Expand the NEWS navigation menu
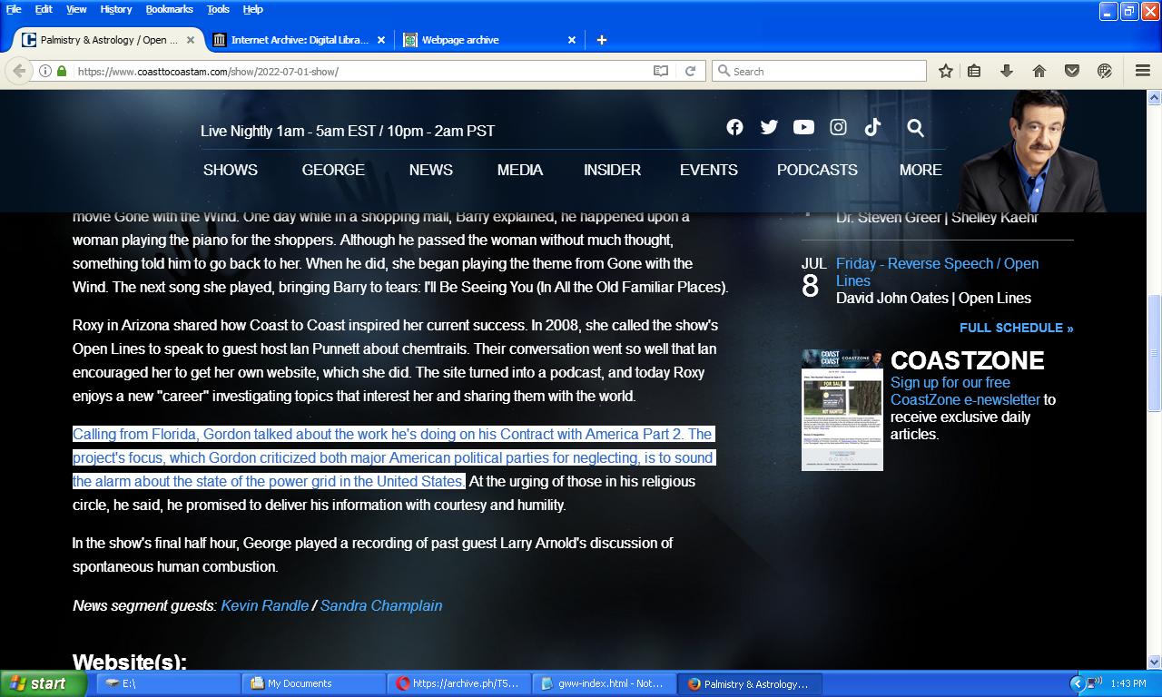The image size is (1162, 697). point(430,170)
